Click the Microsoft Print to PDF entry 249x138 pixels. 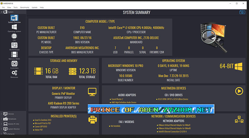coord(43,123)
